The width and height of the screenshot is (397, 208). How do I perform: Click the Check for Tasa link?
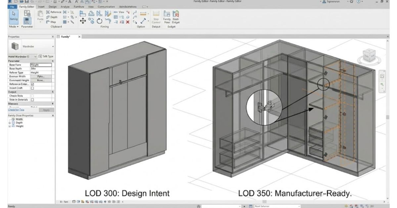coord(16,110)
